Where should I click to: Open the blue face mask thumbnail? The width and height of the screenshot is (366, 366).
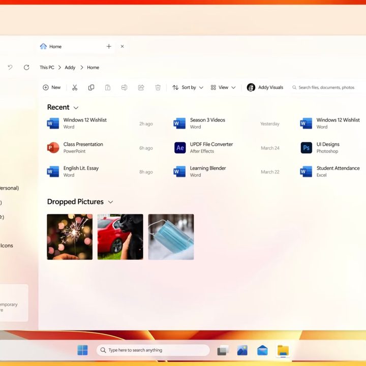171,237
